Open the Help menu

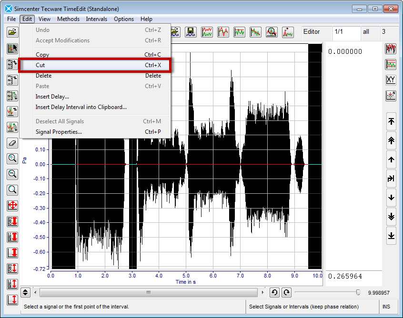tap(147, 19)
